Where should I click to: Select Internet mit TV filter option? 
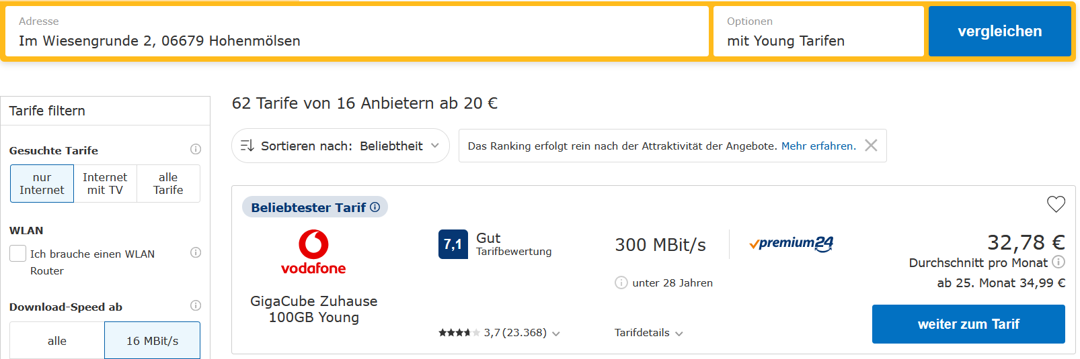(x=105, y=184)
